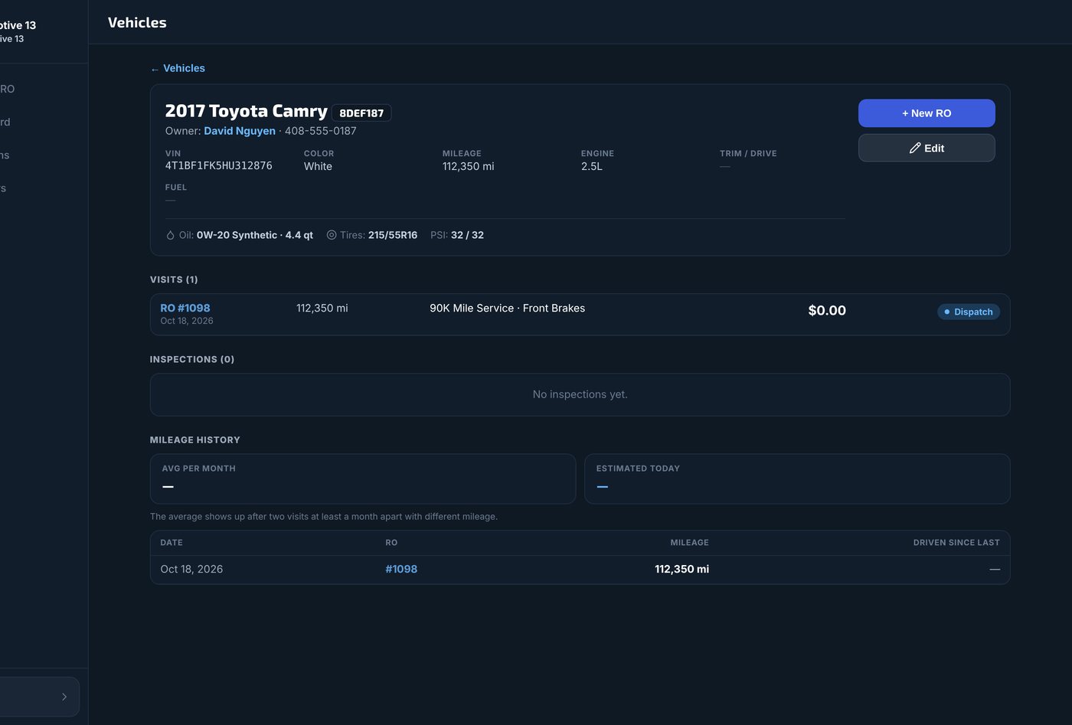Click the $0.00 visit total
This screenshot has width=1072, height=725.
click(x=827, y=310)
